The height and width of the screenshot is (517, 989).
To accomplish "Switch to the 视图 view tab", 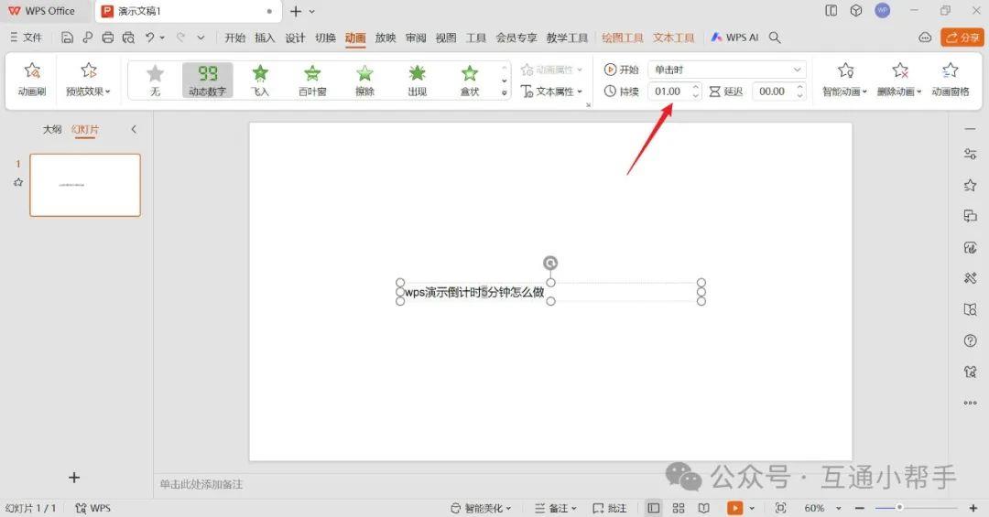I will pyautogui.click(x=446, y=38).
